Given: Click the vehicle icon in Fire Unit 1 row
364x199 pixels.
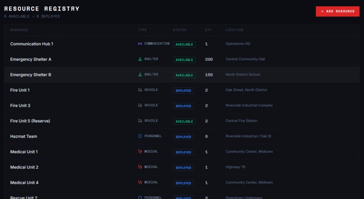Looking at the screenshot, I should 140,90.
